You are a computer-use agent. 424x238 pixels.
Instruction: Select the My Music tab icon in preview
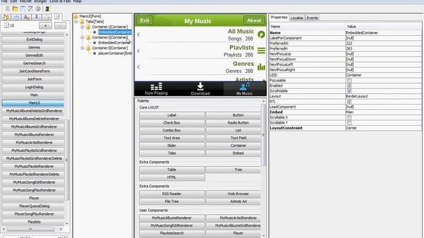tap(244, 87)
